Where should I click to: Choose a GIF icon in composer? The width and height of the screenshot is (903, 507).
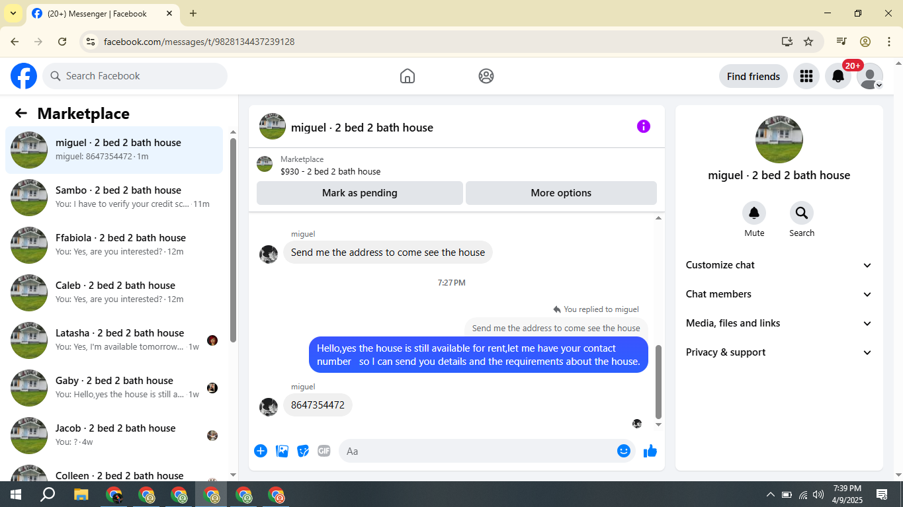[x=323, y=451]
